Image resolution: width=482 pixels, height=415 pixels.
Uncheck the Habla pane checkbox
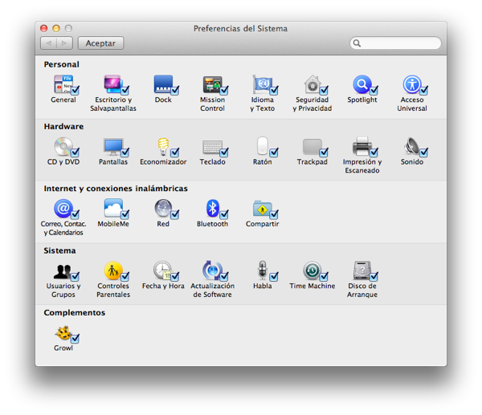(274, 276)
